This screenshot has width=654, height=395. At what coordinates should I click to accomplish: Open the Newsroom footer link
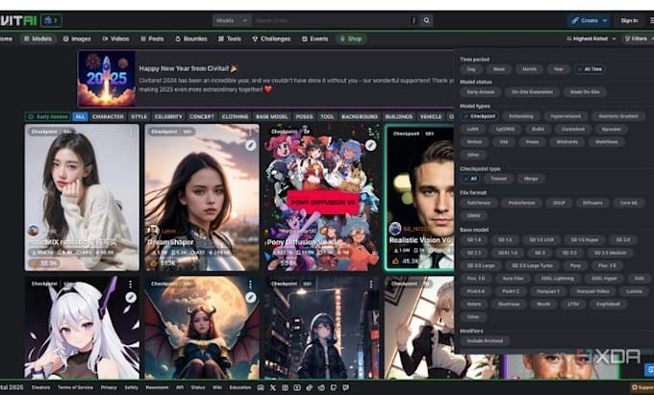157,387
